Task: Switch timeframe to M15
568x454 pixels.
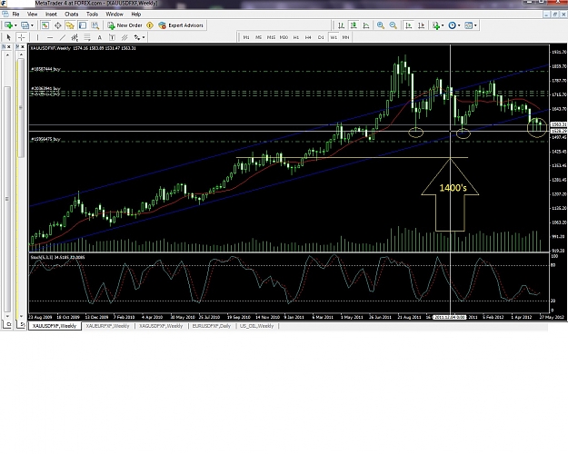Action: coord(271,37)
